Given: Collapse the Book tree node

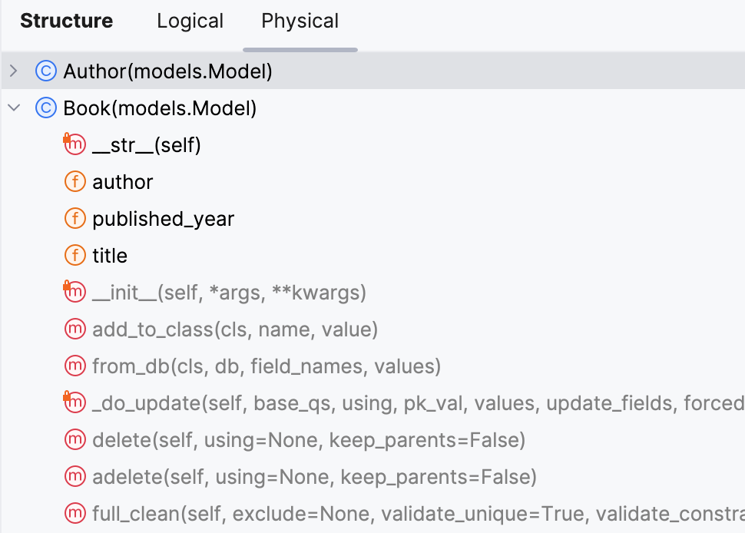Looking at the screenshot, I should pos(13,108).
